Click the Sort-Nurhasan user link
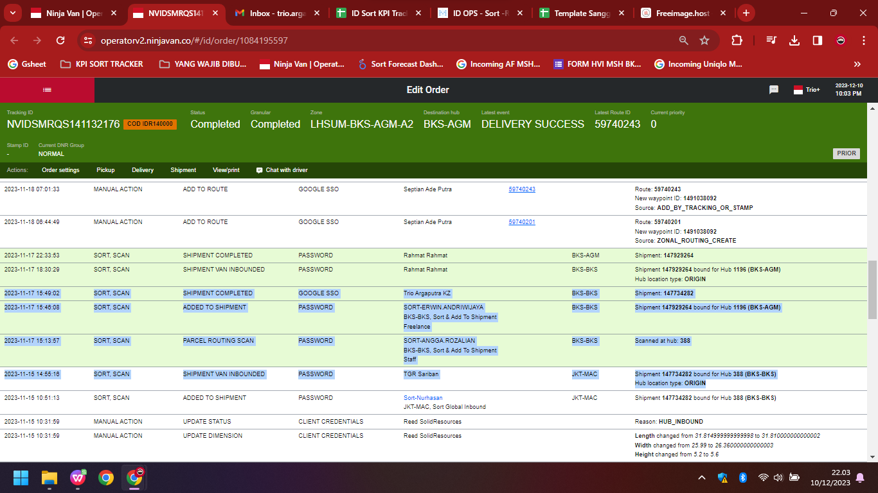 pos(423,398)
